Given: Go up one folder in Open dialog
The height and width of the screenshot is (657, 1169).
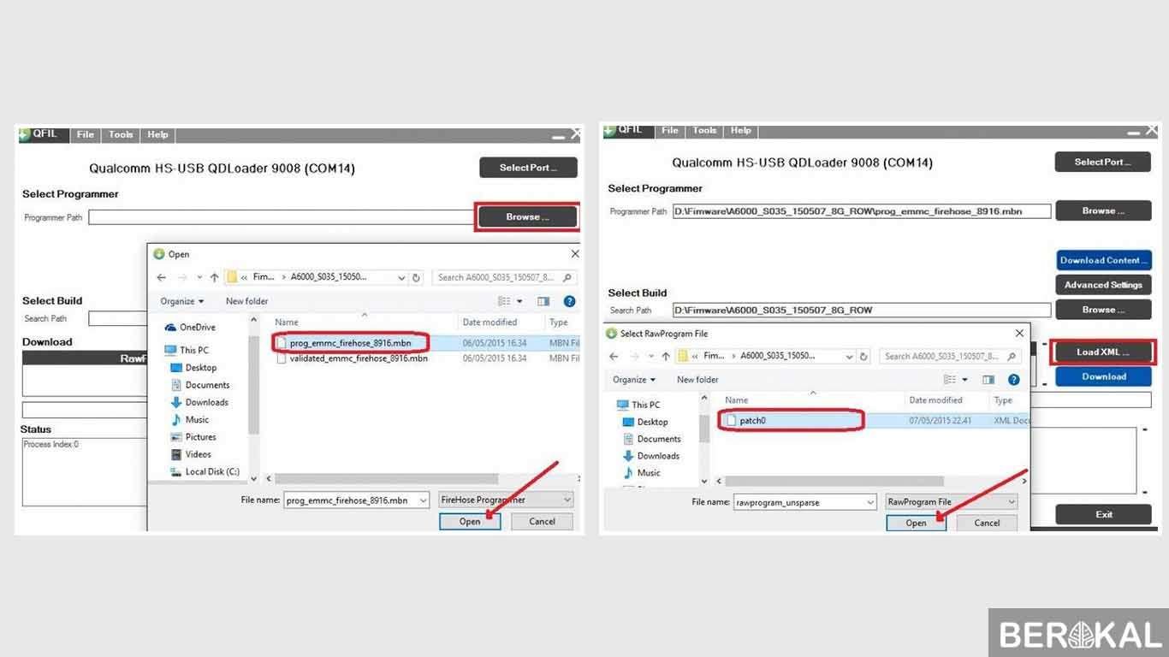Looking at the screenshot, I should pos(214,277).
